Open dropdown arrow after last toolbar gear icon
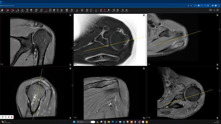This screenshot has width=221, height=124. pyautogui.click(x=129, y=10)
